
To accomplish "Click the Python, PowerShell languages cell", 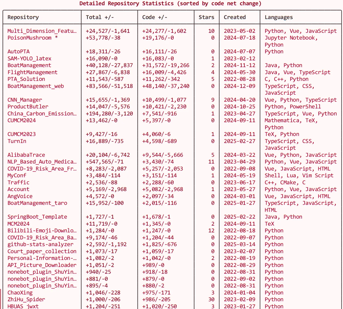I will [293, 107].
